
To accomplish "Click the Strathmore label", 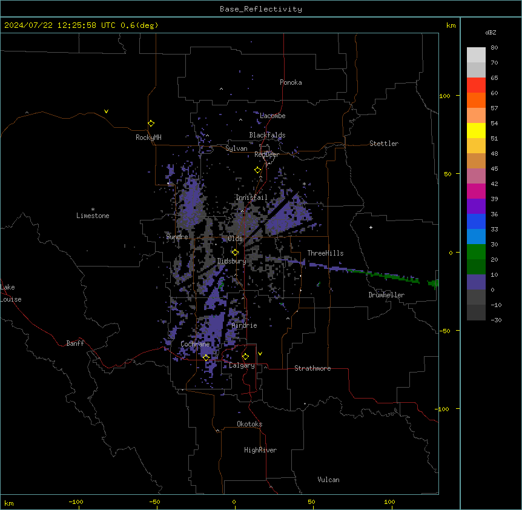I will [x=312, y=368].
